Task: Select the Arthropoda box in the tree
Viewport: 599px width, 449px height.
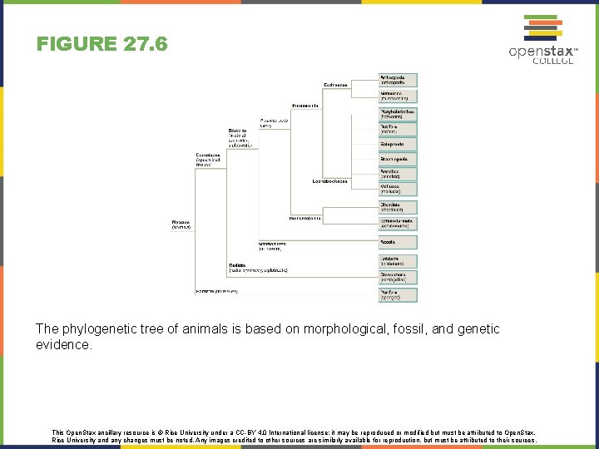Action: (x=398, y=80)
